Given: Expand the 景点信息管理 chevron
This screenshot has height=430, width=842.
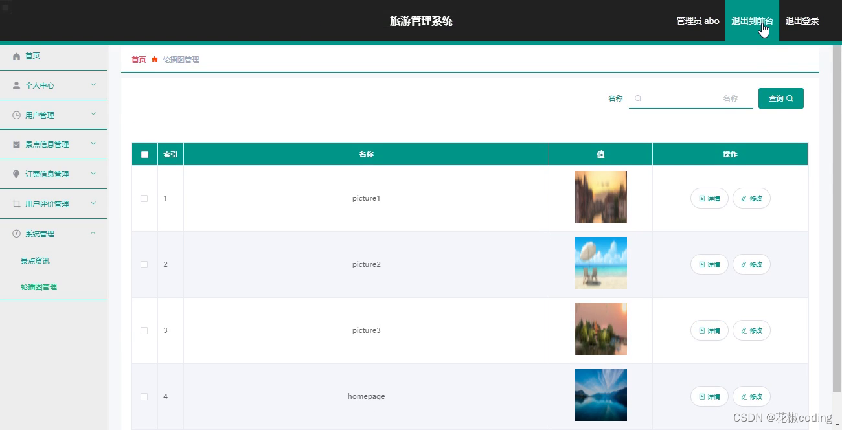Looking at the screenshot, I should click(x=93, y=144).
